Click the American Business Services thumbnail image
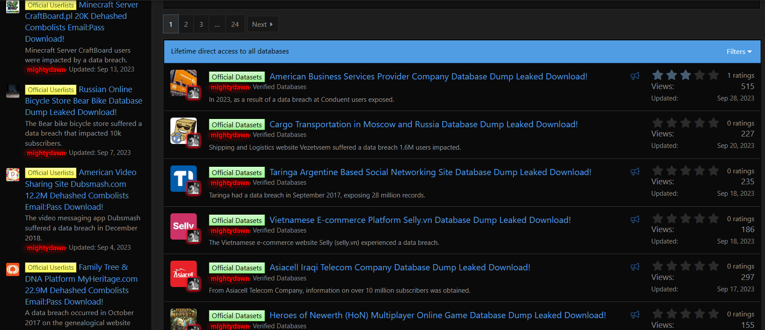Screen dimensions: 765x330 click(184, 83)
